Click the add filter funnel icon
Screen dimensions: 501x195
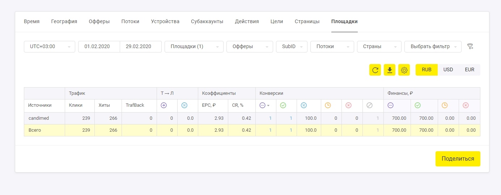pyautogui.click(x=470, y=46)
